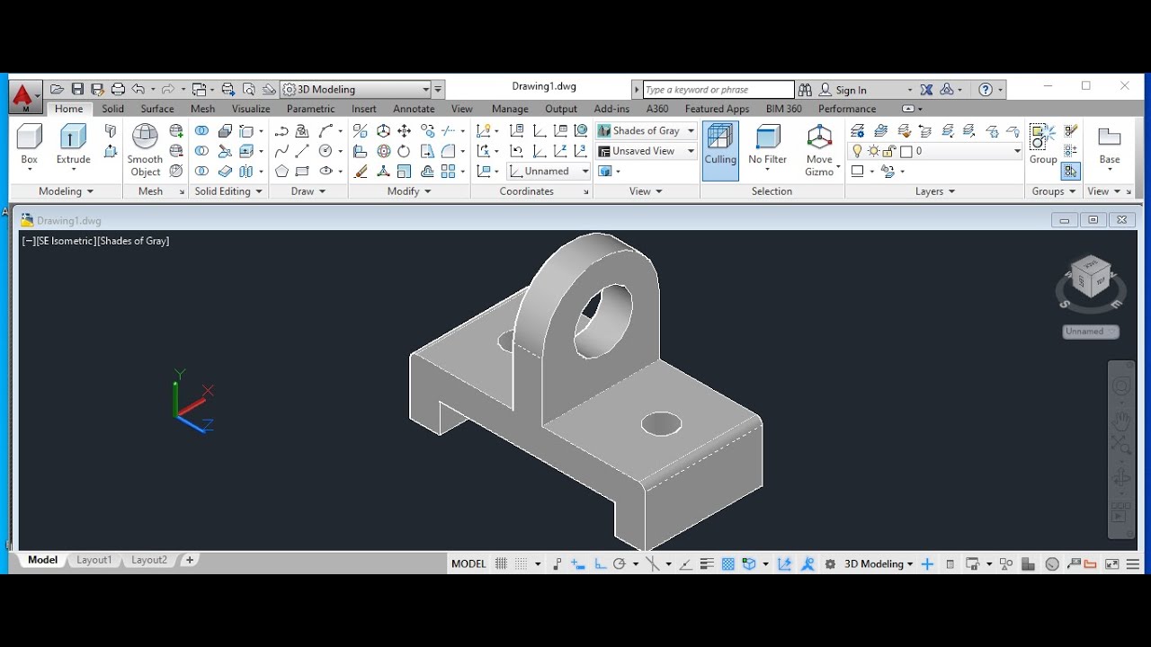Switch to the Visualize ribbon tab
The height and width of the screenshot is (647, 1151).
[x=251, y=109]
